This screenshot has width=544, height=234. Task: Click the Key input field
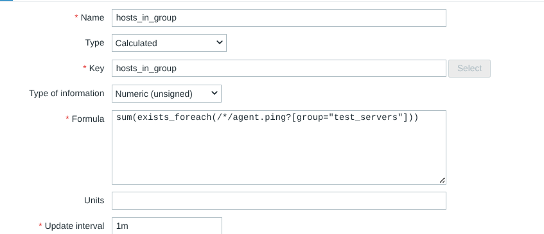pos(279,69)
